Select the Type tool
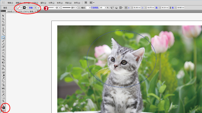This screenshot has width=202, height=113. (x=3, y=31)
